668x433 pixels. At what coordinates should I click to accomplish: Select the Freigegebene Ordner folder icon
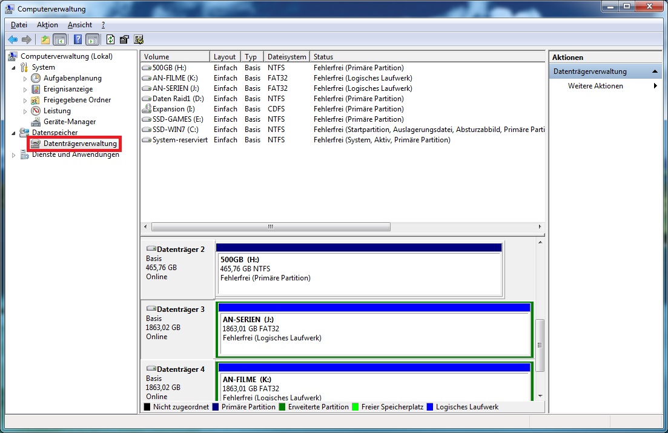tap(36, 100)
